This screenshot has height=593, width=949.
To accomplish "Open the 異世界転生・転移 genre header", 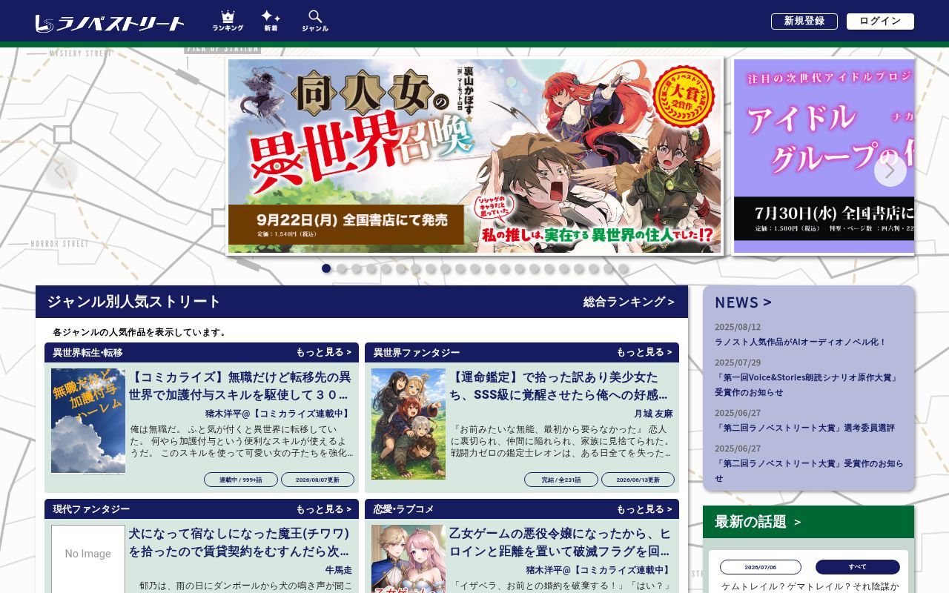I will click(87, 352).
